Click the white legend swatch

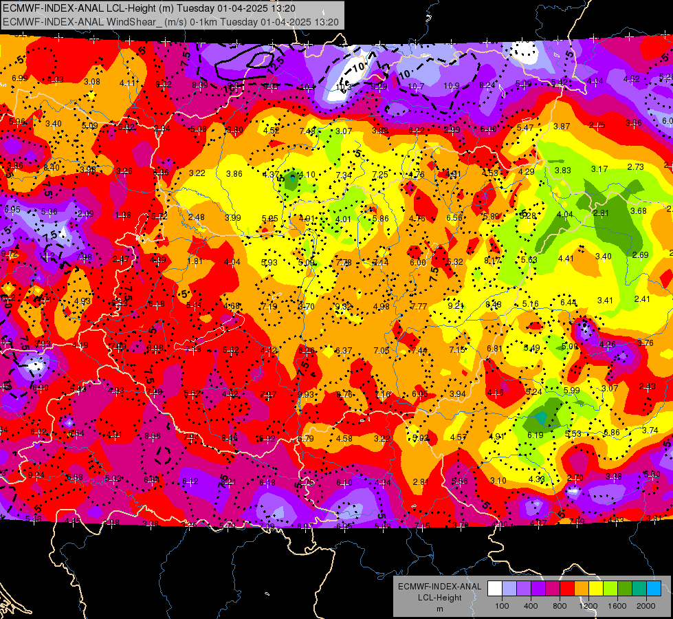pyautogui.click(x=495, y=589)
